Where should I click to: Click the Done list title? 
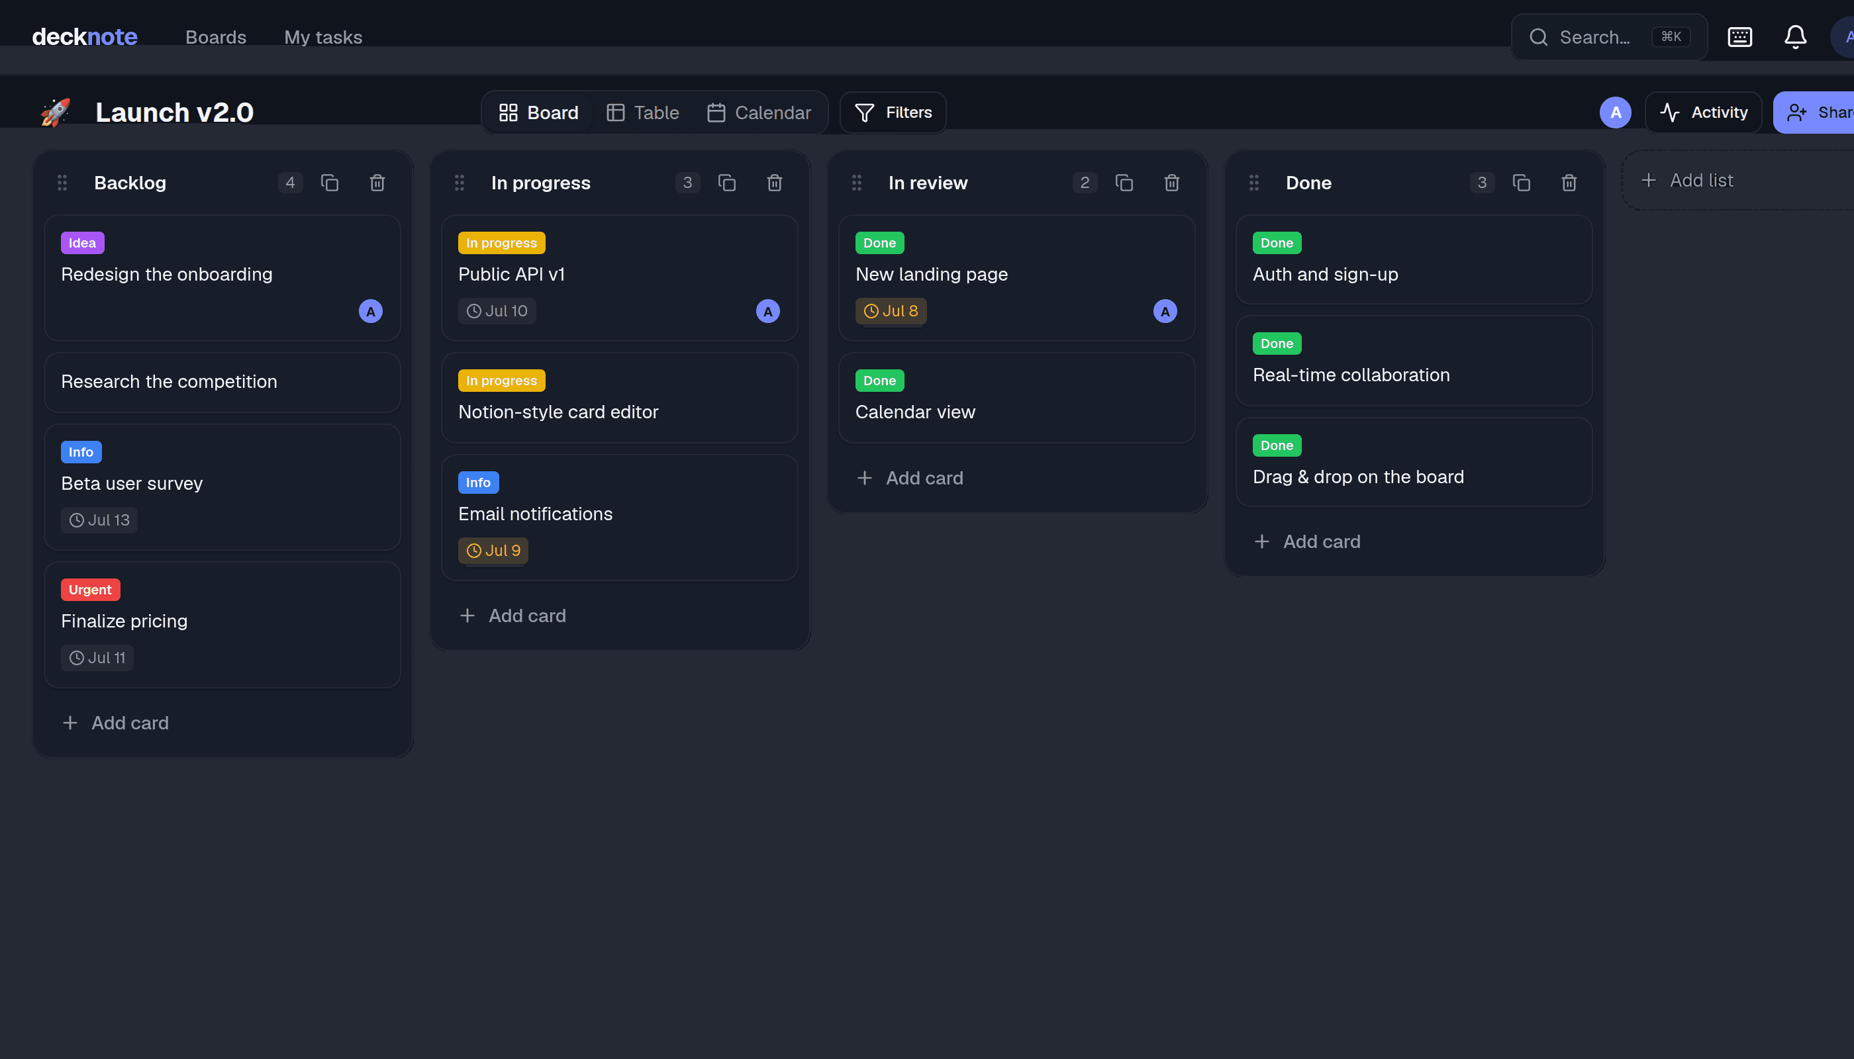1308,183
